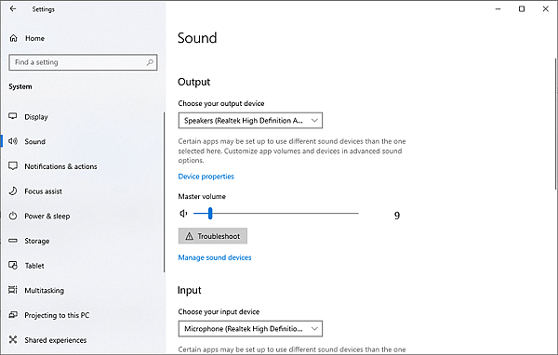The width and height of the screenshot is (558, 355).
Task: Click the Storage drive icon
Action: (x=13, y=241)
